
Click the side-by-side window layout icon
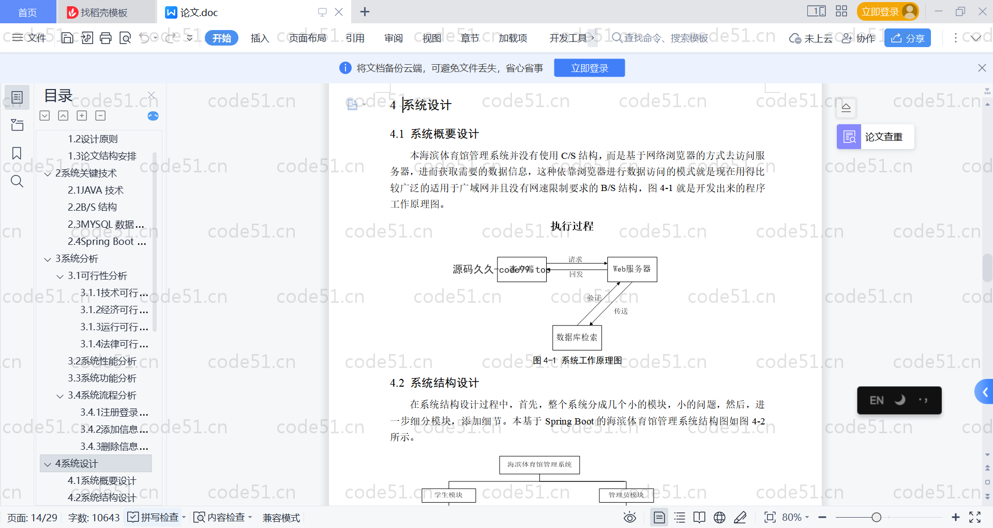click(817, 11)
